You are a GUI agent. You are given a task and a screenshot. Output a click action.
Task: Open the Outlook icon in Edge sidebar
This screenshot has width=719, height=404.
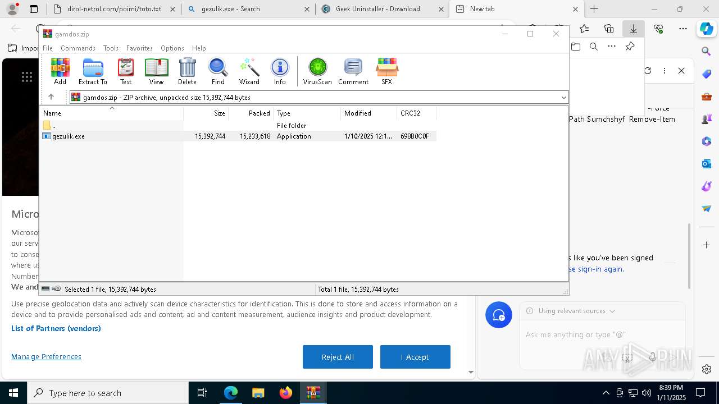[x=707, y=163]
